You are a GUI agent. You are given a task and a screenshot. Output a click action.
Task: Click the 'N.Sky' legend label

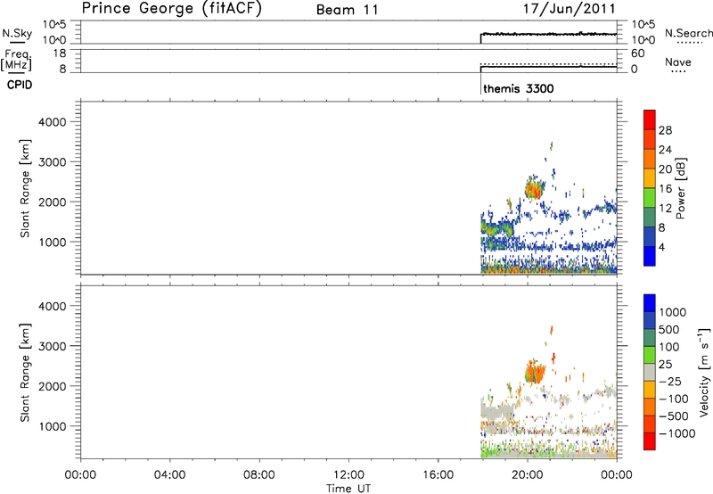tap(17, 33)
